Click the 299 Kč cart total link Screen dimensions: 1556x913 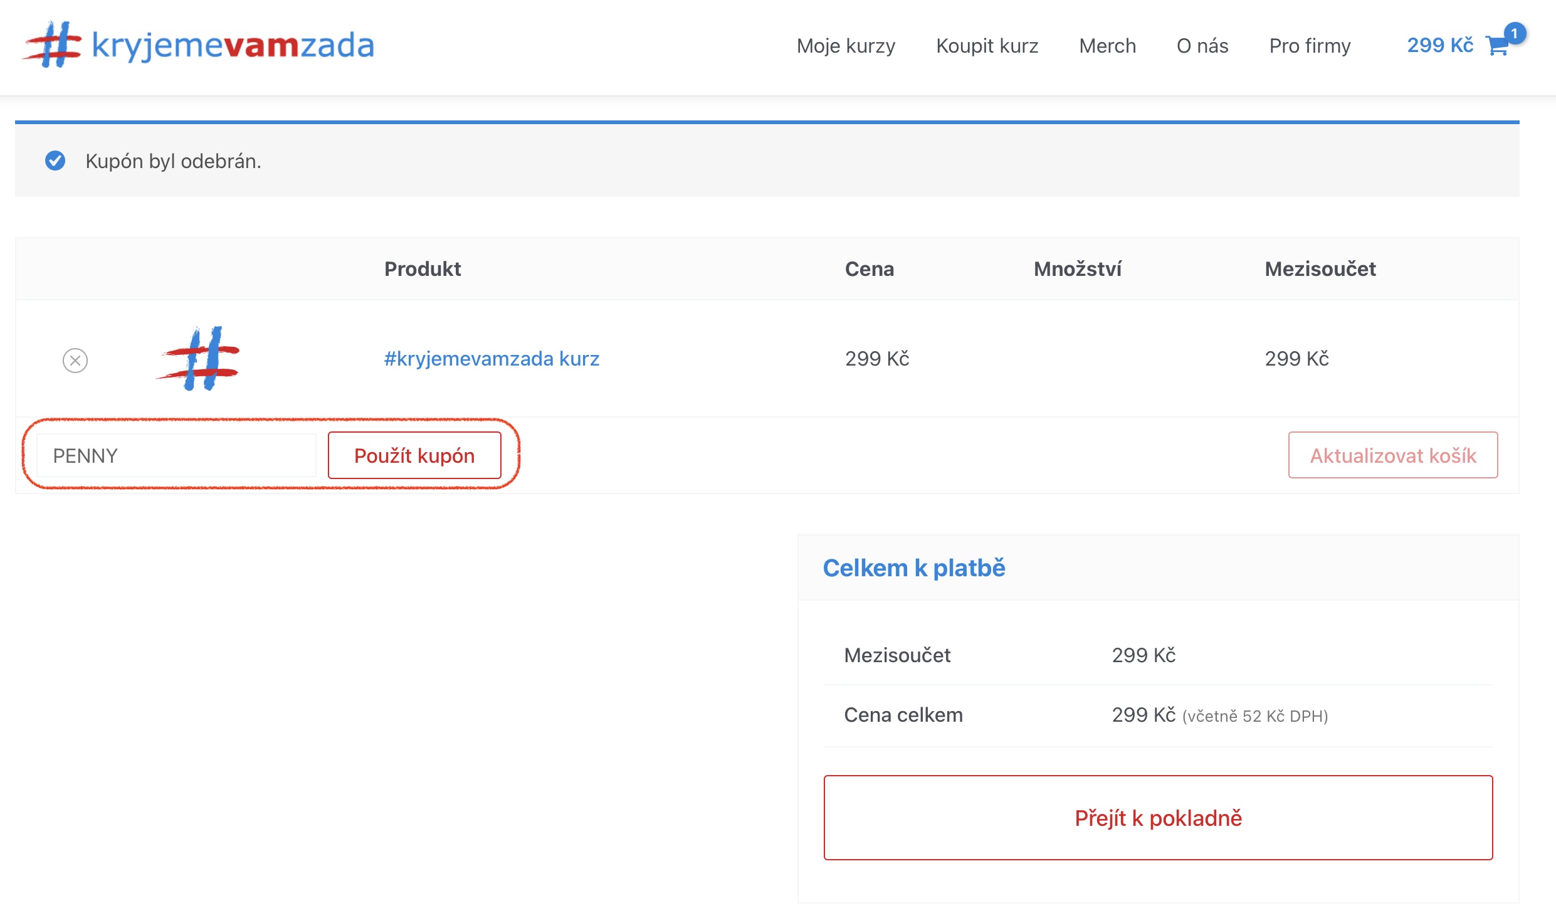click(1440, 45)
